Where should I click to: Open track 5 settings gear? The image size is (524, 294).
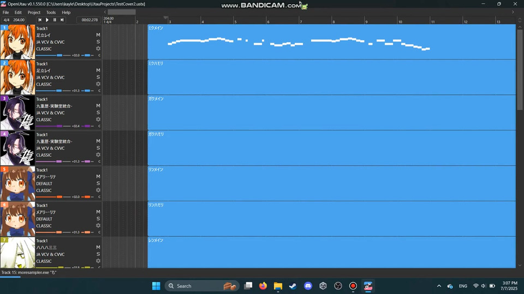pyautogui.click(x=98, y=190)
